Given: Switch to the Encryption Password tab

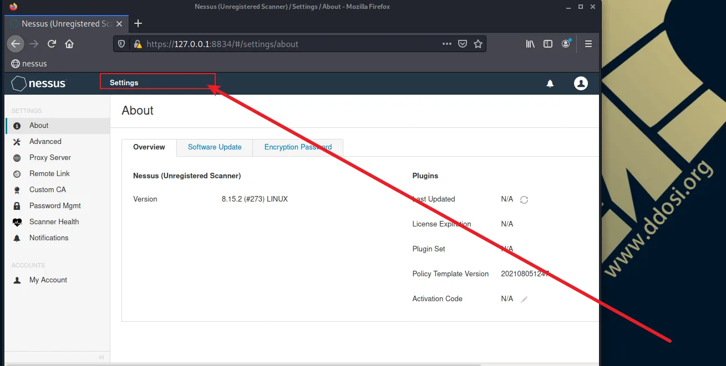Looking at the screenshot, I should click(298, 147).
